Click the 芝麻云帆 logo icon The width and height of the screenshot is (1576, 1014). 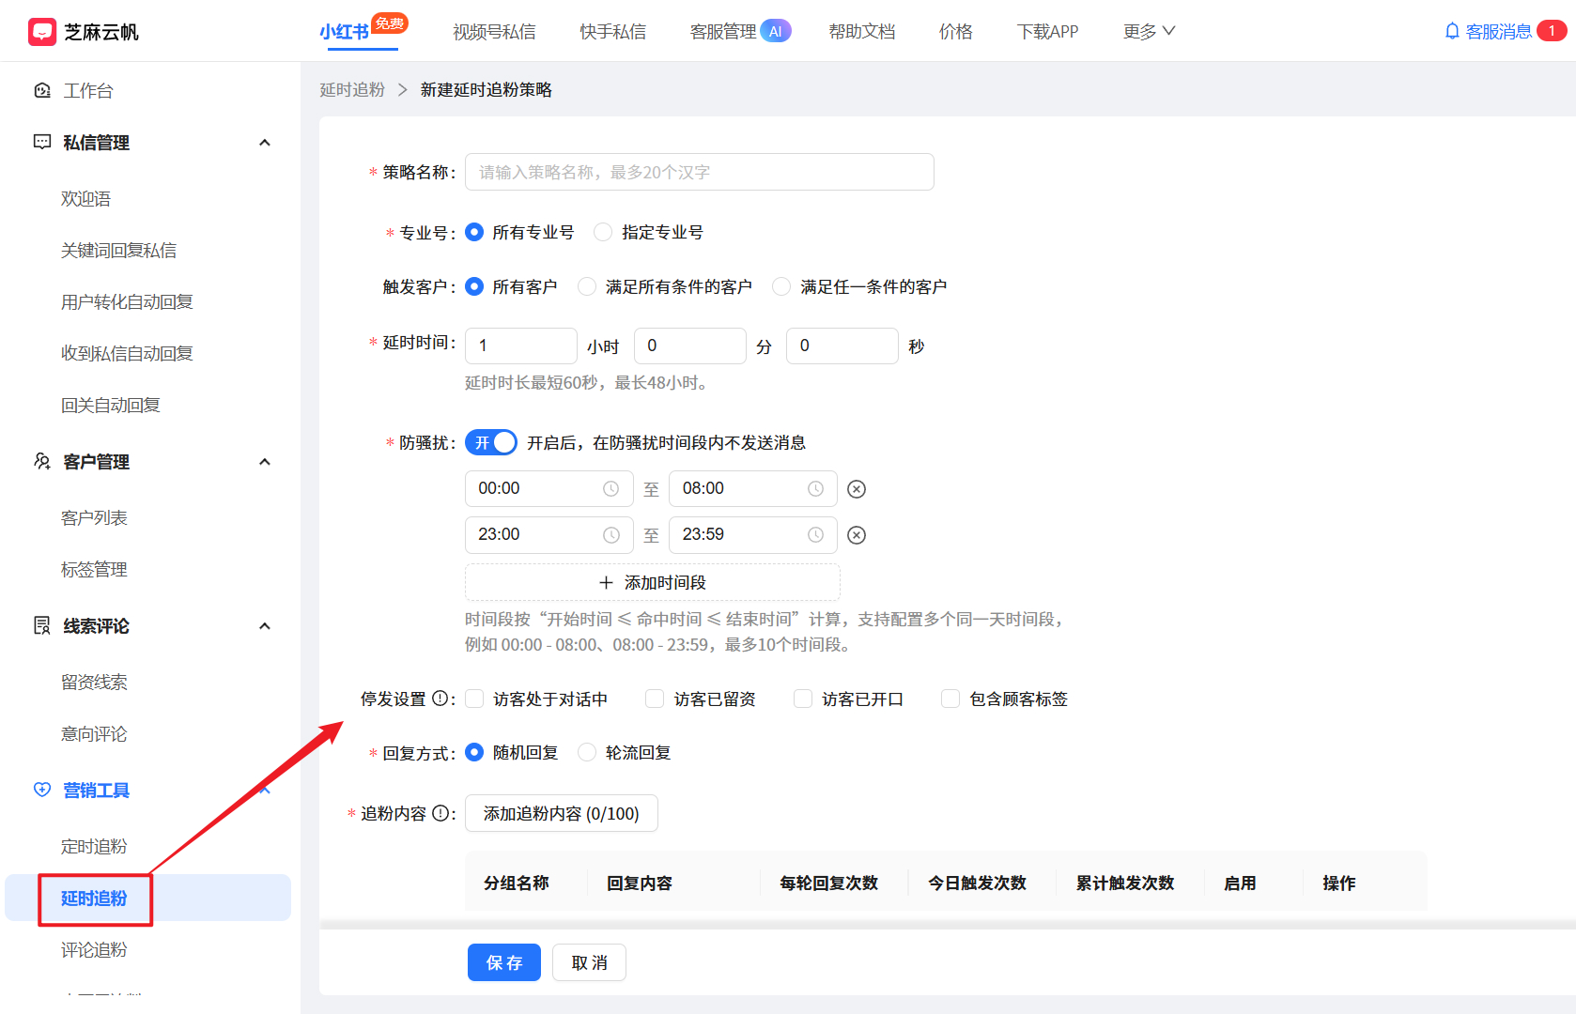tap(42, 32)
